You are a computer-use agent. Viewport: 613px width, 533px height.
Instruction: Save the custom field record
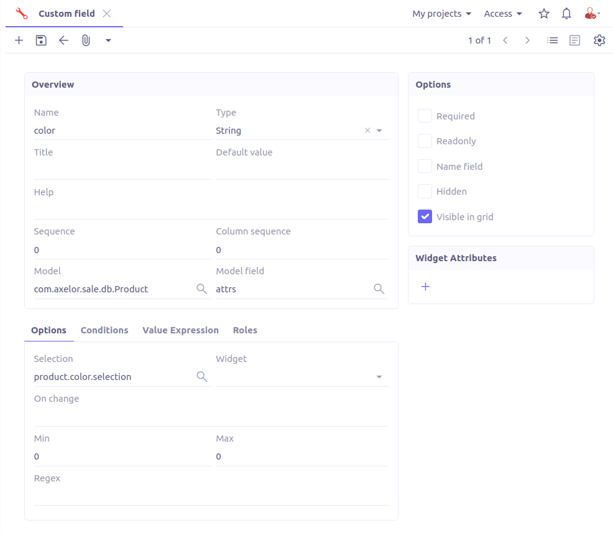pyautogui.click(x=41, y=40)
